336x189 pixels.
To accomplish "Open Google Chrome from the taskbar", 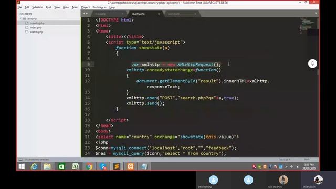I will [89, 166].
